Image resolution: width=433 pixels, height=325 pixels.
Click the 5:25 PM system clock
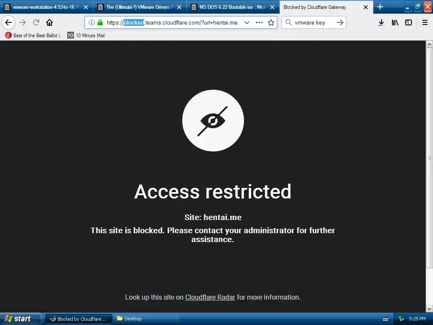tap(417, 319)
